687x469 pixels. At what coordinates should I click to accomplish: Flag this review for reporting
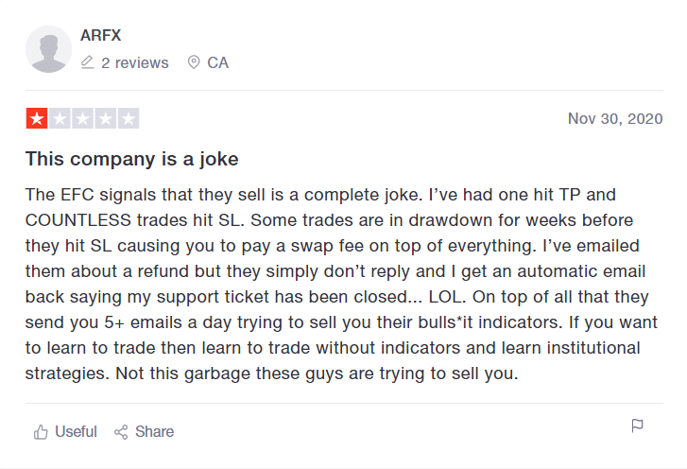coord(637,426)
